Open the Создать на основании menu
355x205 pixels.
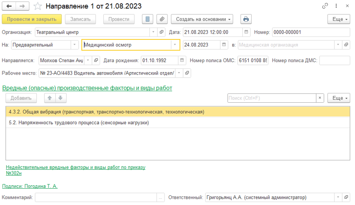coord(202,19)
